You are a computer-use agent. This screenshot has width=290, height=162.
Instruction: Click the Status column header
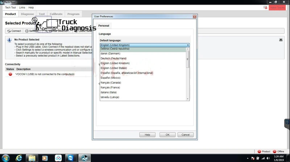[10, 69]
